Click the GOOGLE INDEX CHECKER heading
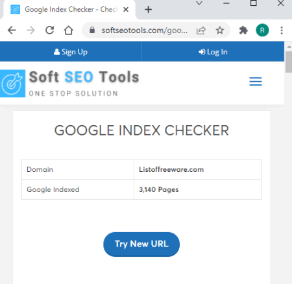Image resolution: width=292 pixels, height=284 pixels. tap(141, 130)
